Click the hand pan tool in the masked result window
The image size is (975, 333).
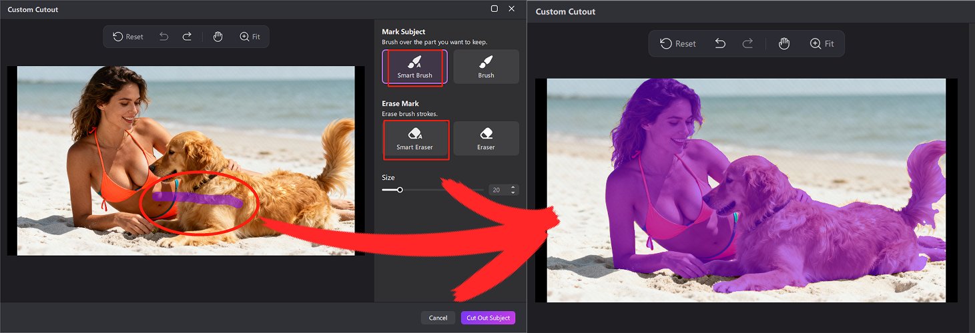[784, 43]
